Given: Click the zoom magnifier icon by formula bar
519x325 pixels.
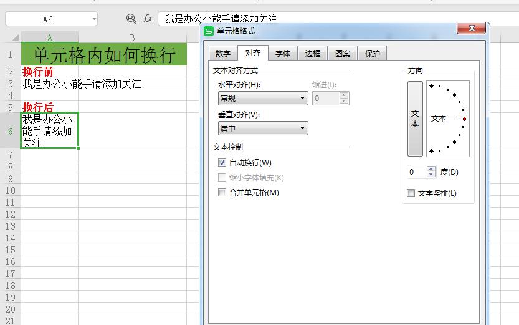Looking at the screenshot, I should pyautogui.click(x=131, y=19).
